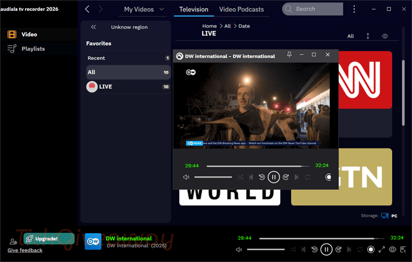The image size is (412, 262).
Task: Click the Search input field
Action: point(312,9)
